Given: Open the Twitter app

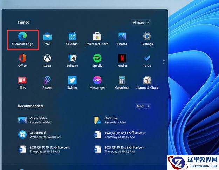Looking at the screenshot, I should coord(72,83).
